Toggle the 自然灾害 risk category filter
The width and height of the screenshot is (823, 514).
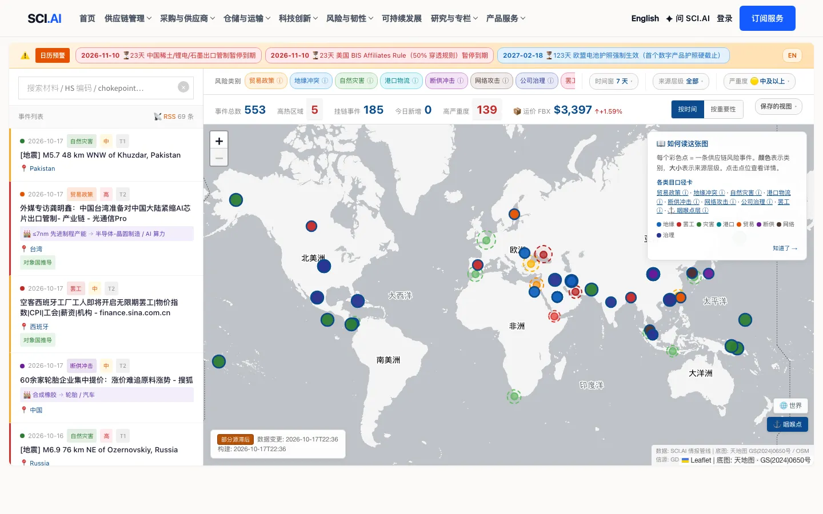[x=356, y=81]
